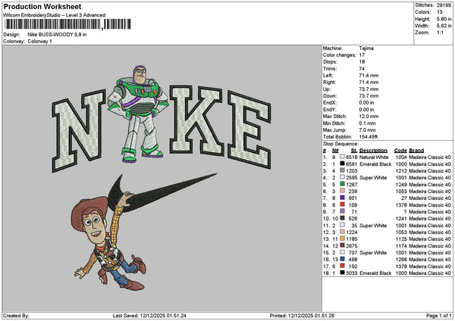Click the Colors value 13

click(x=440, y=12)
